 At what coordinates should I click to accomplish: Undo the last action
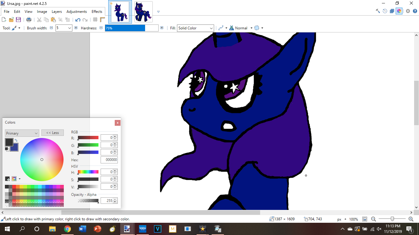78,20
